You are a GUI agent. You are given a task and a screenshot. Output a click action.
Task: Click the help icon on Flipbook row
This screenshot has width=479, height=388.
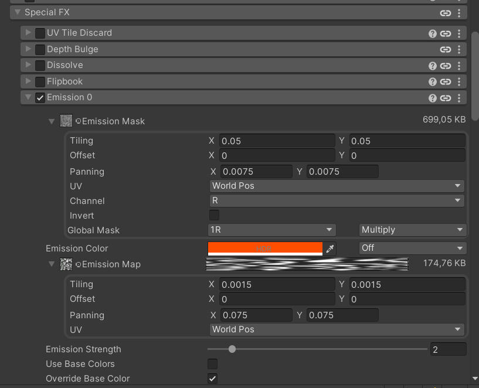pyautogui.click(x=433, y=82)
